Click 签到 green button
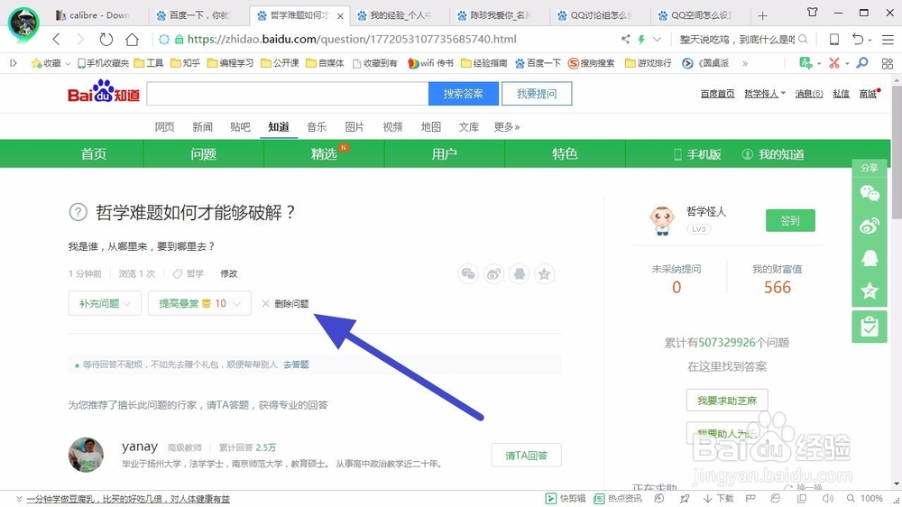This screenshot has width=902, height=507. [x=790, y=220]
